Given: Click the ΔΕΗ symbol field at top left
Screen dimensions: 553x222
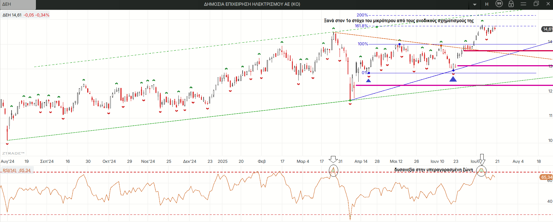Looking at the screenshot, I should point(18,4).
